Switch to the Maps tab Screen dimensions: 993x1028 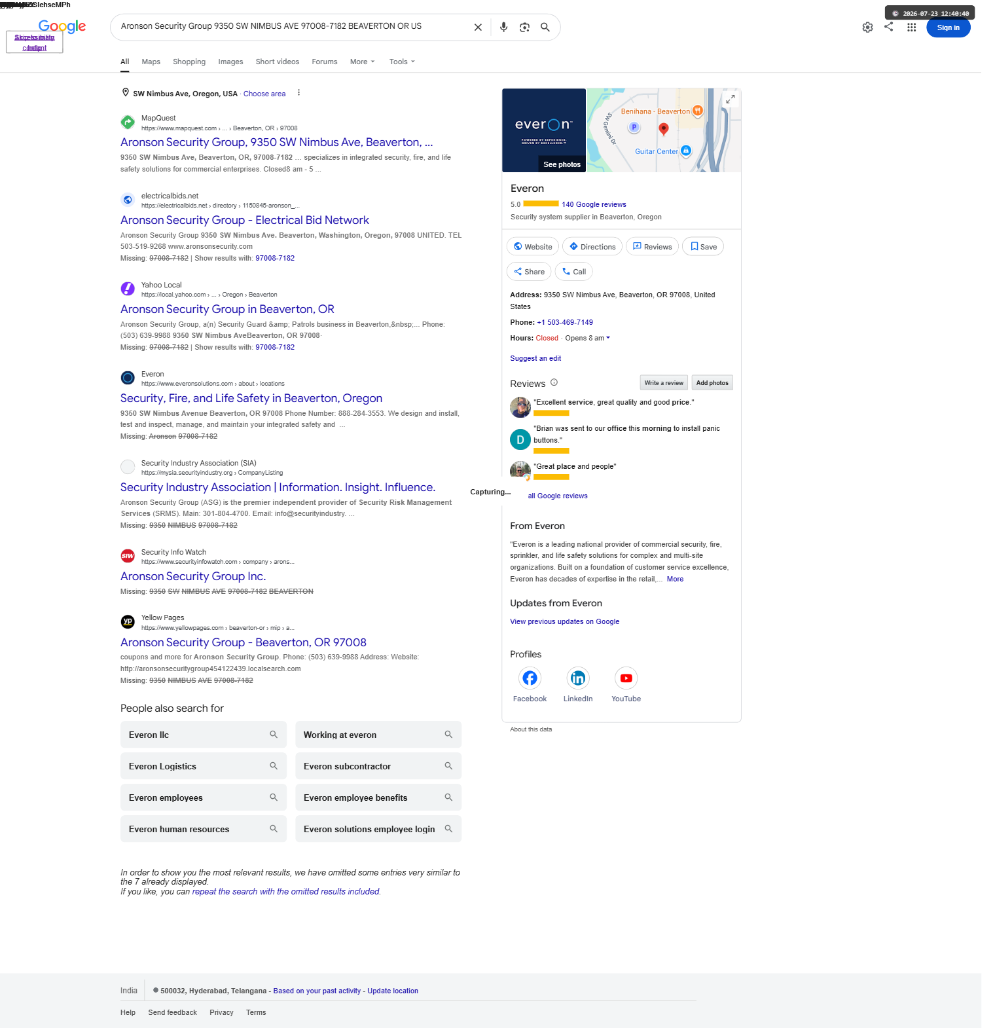151,62
